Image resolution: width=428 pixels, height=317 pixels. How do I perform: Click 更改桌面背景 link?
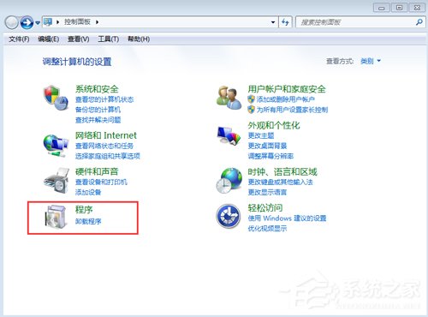[267, 146]
